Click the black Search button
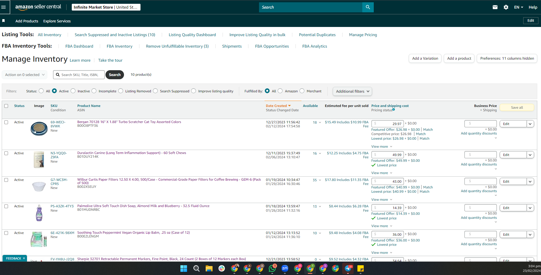541x275 pixels. click(x=115, y=75)
